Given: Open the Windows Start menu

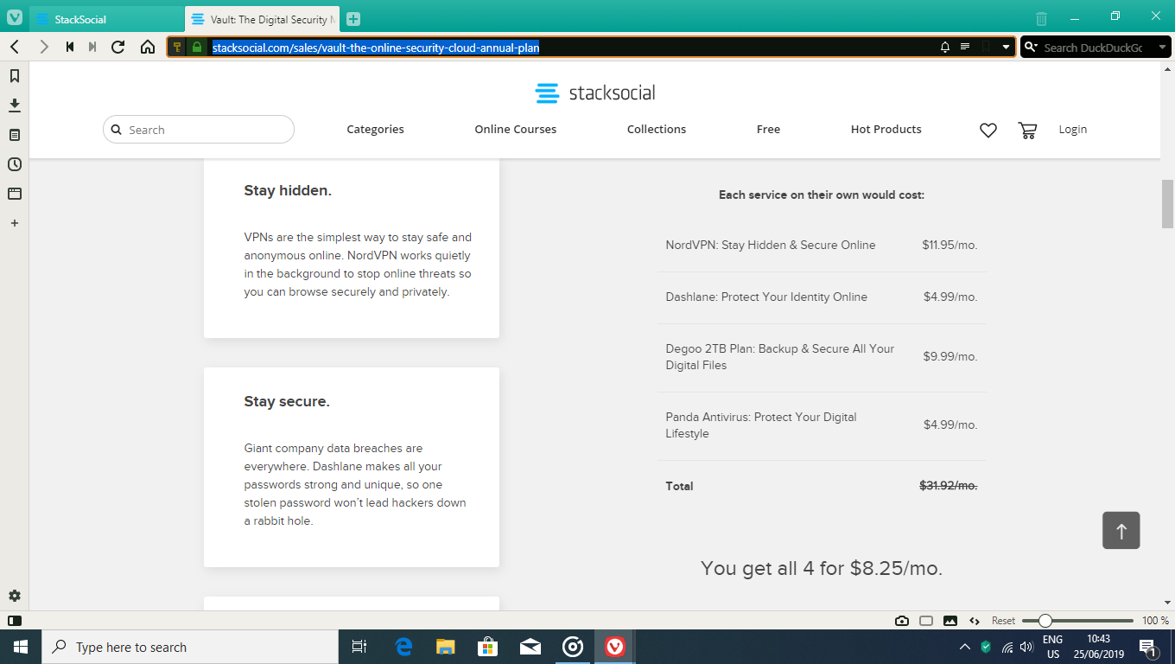Looking at the screenshot, I should click(20, 647).
